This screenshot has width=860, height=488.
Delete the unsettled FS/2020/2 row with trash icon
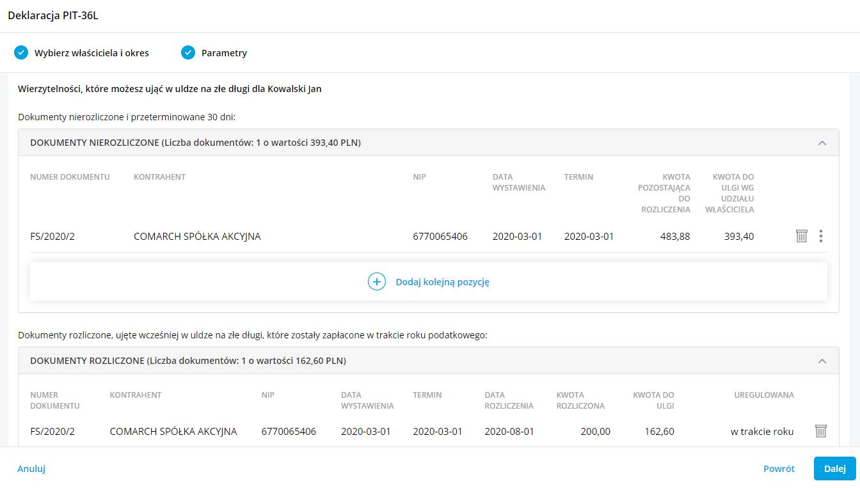pos(801,236)
